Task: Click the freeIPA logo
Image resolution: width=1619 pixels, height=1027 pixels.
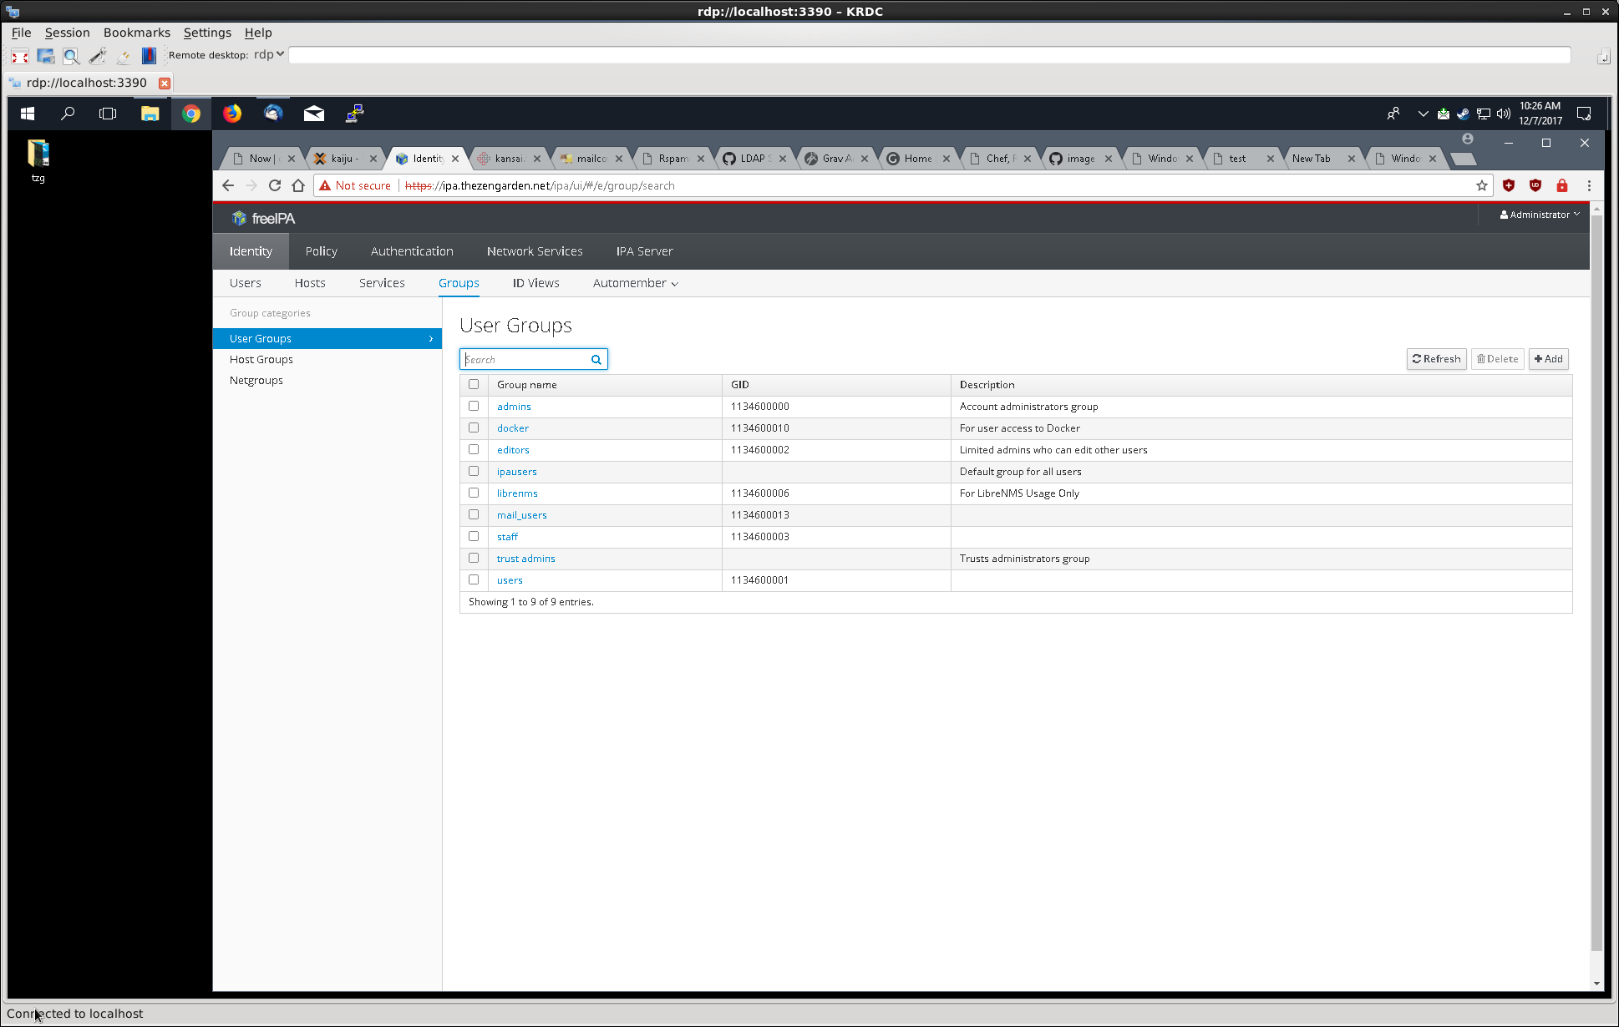Action: (263, 218)
